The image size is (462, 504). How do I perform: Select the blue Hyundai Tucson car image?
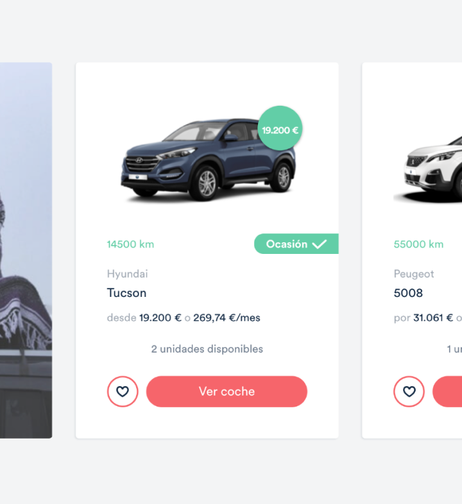207,160
